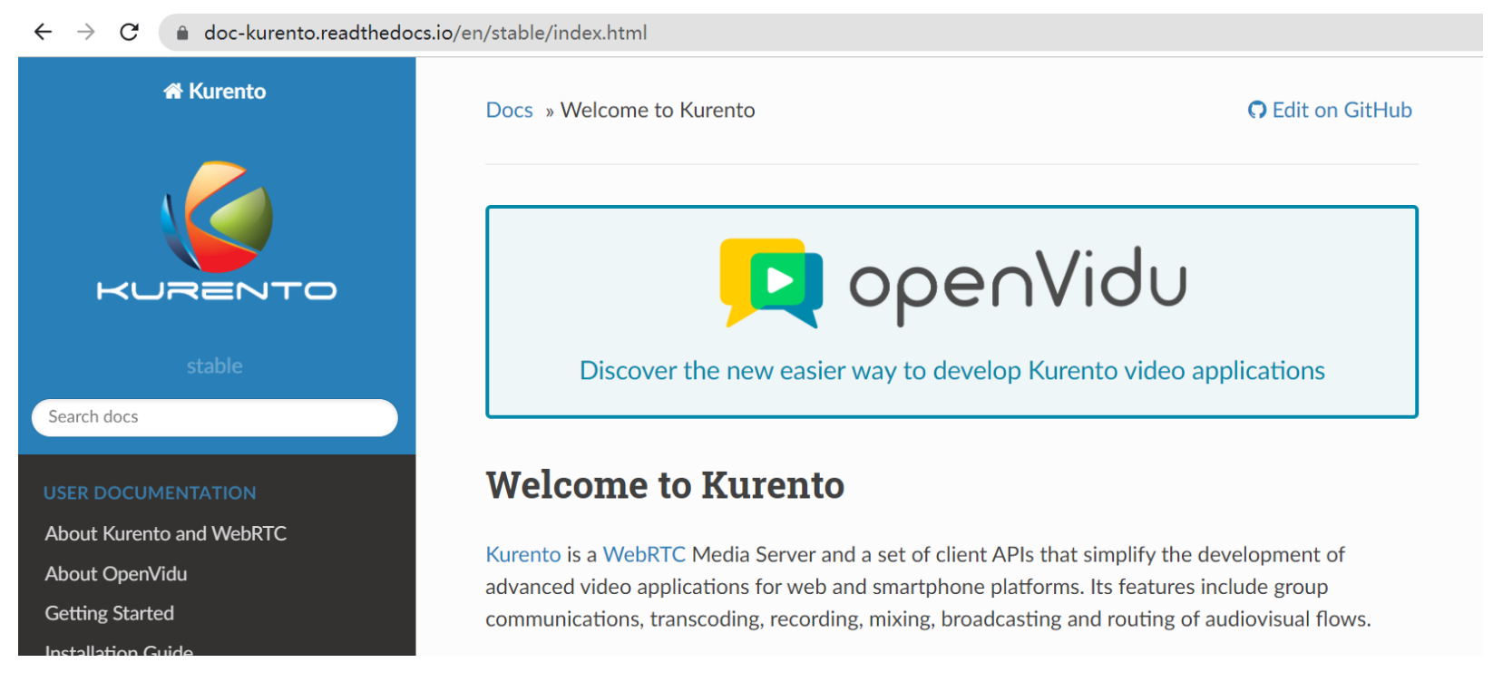Reload the page with refresh icon
Screen dimensions: 1493x682
click(x=130, y=33)
